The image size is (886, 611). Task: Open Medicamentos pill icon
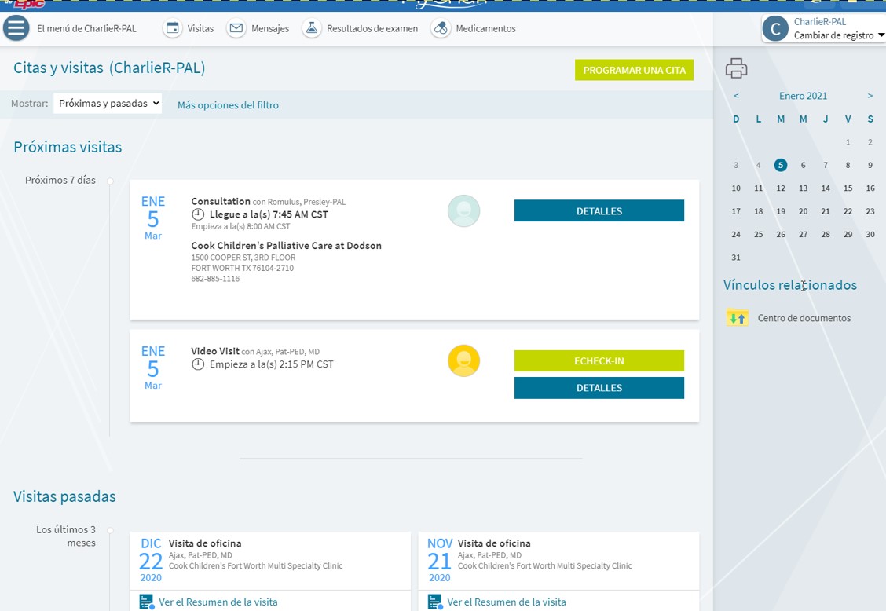click(441, 28)
